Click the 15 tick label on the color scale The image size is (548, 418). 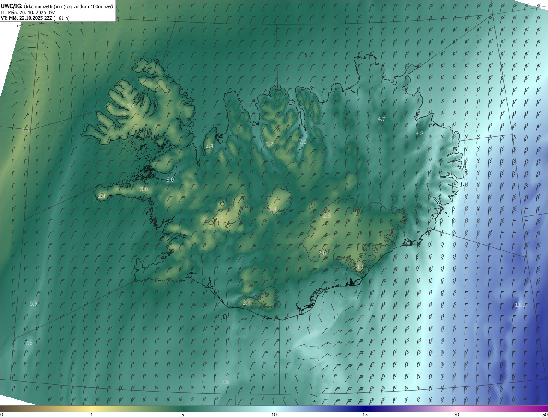(365, 415)
